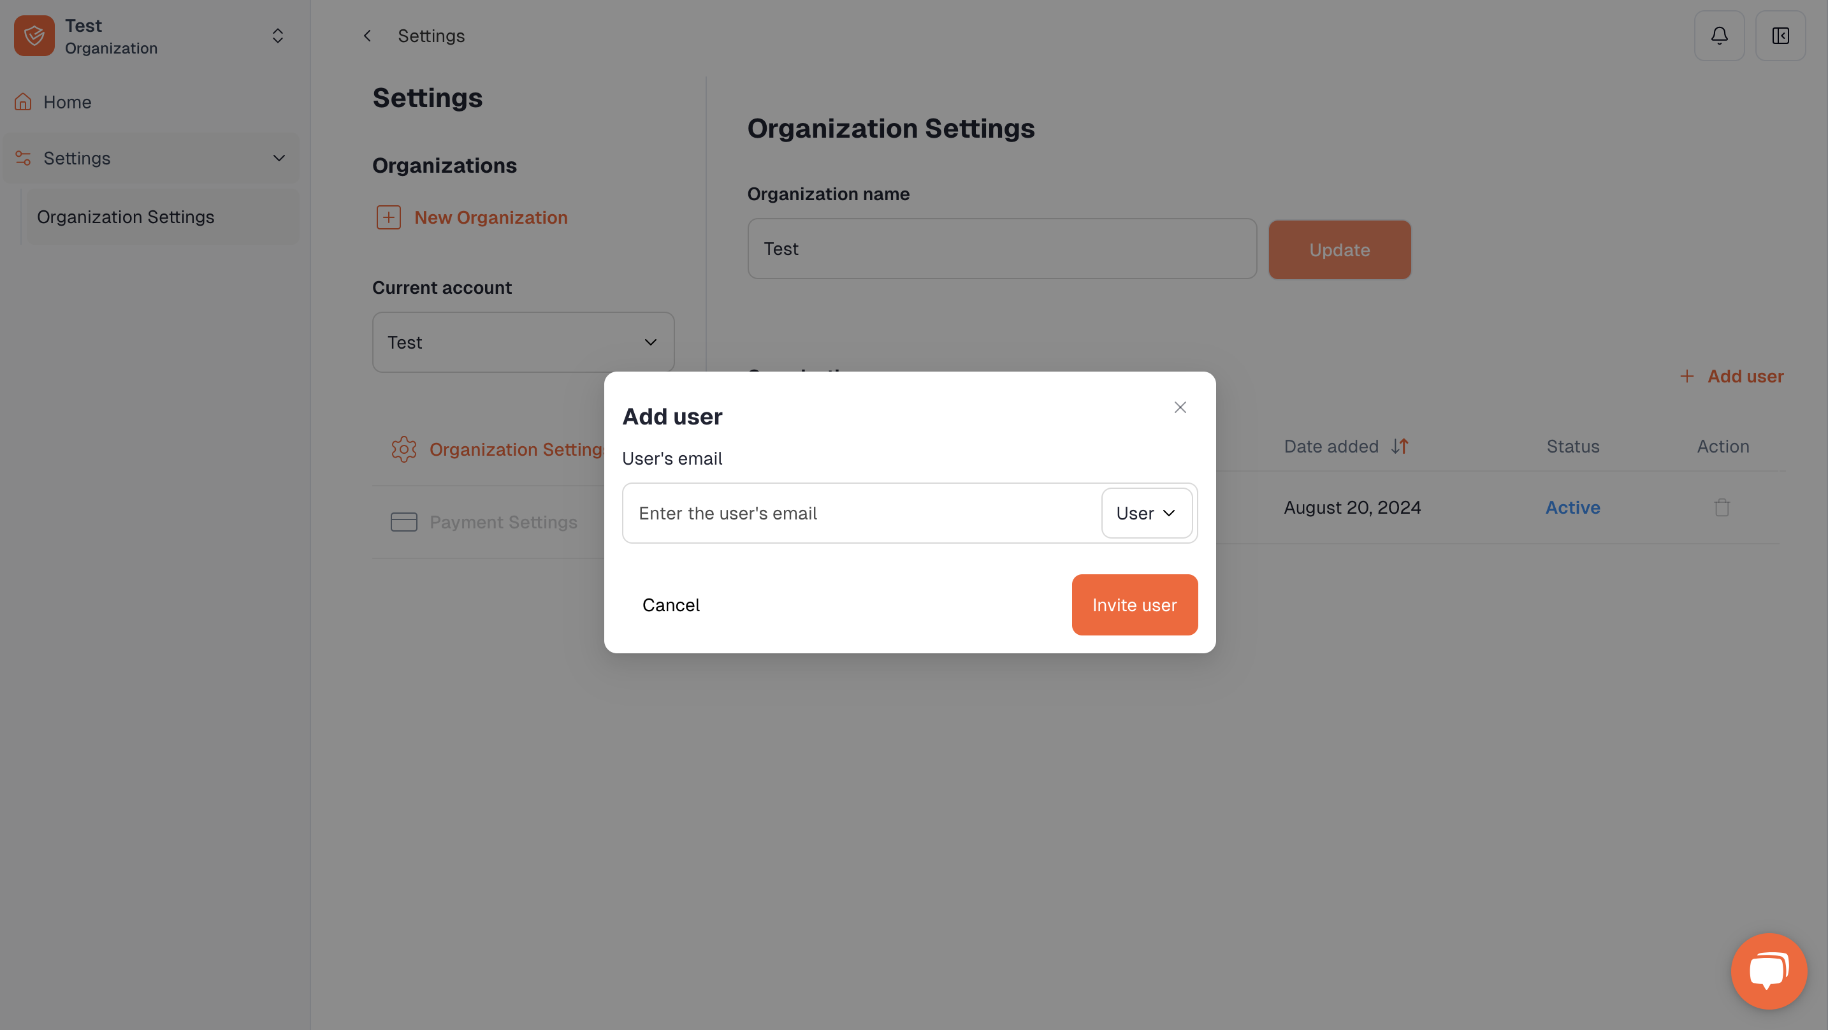Click the Settings breadcrumb title
This screenshot has height=1030, width=1828.
(x=431, y=36)
